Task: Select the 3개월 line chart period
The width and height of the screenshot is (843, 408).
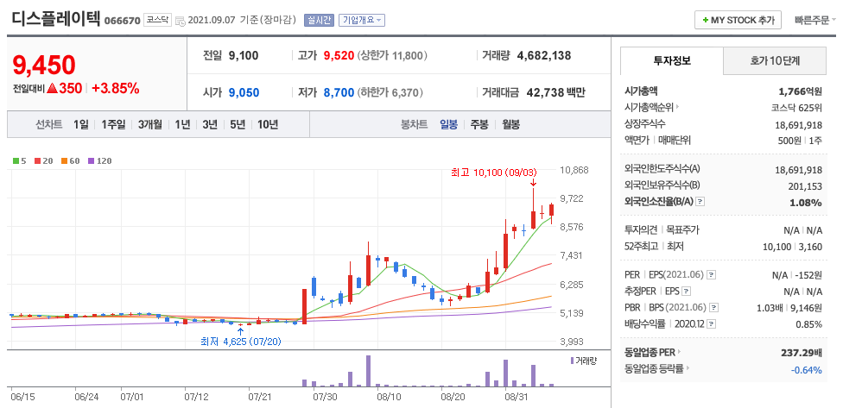Action: point(149,124)
